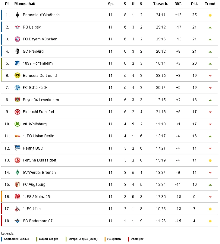
Task: Click the Hertha BSC flag logo
Action: [x=17, y=148]
